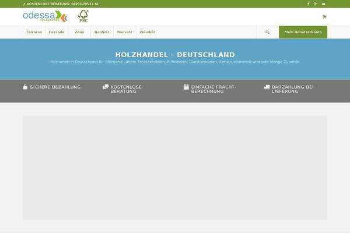The height and width of the screenshot is (233, 350).
Task: Click the Mein Benutzerkonto button
Action: coord(303,32)
